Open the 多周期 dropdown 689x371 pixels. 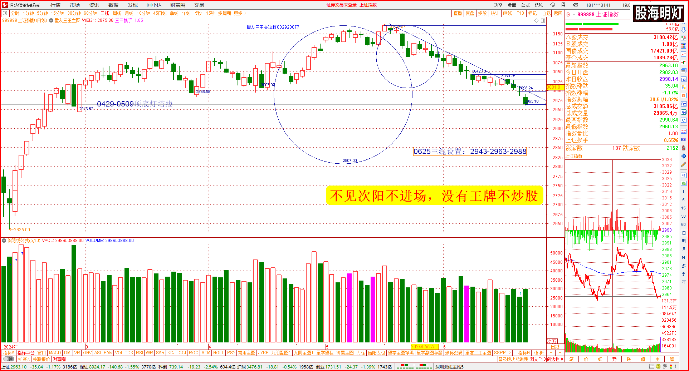coord(224,13)
